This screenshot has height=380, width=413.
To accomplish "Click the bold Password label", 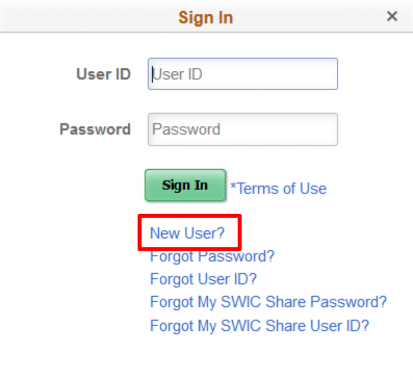I will tap(95, 129).
